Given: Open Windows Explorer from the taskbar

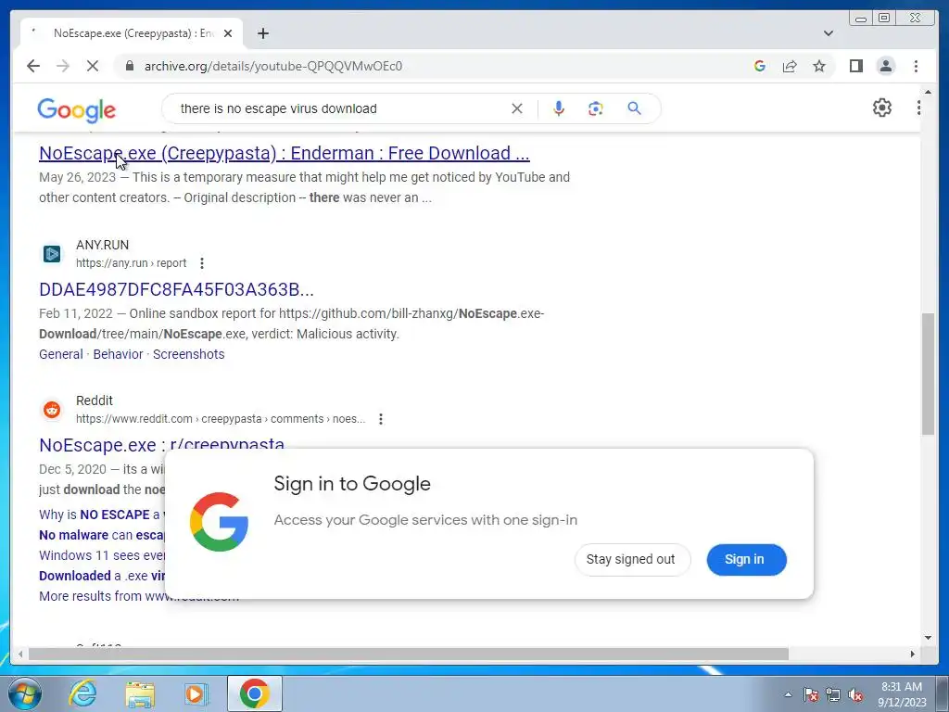Looking at the screenshot, I should click(140, 693).
